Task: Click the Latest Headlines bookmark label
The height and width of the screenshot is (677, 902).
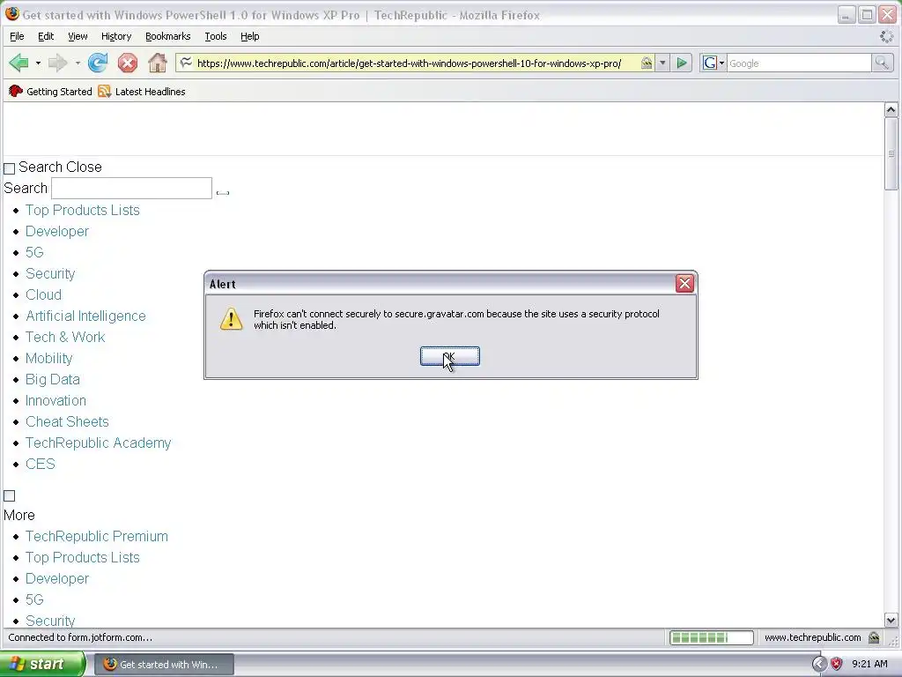Action: pyautogui.click(x=150, y=92)
